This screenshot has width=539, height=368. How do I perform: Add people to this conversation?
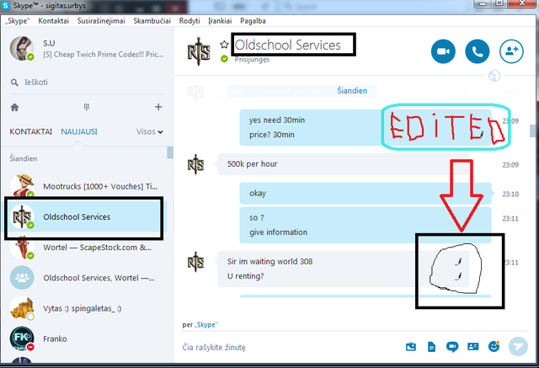click(511, 51)
